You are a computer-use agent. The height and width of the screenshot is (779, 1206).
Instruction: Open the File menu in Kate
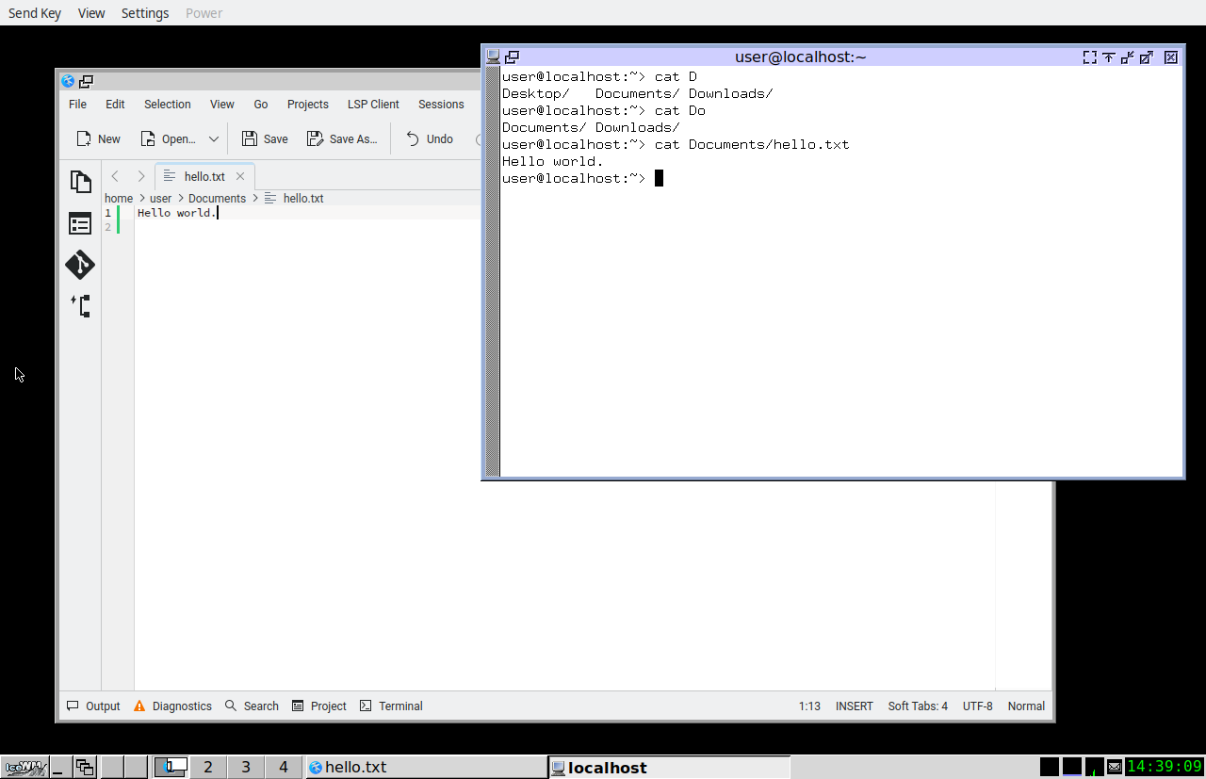point(78,105)
